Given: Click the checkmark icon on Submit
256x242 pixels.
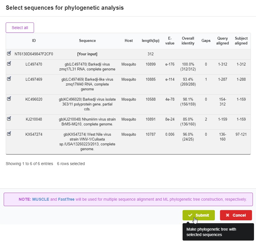Looking at the screenshot, I should tap(190, 215).
